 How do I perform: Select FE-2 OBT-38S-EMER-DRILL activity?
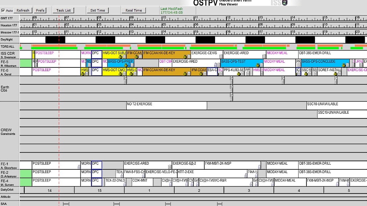point(333,173)
